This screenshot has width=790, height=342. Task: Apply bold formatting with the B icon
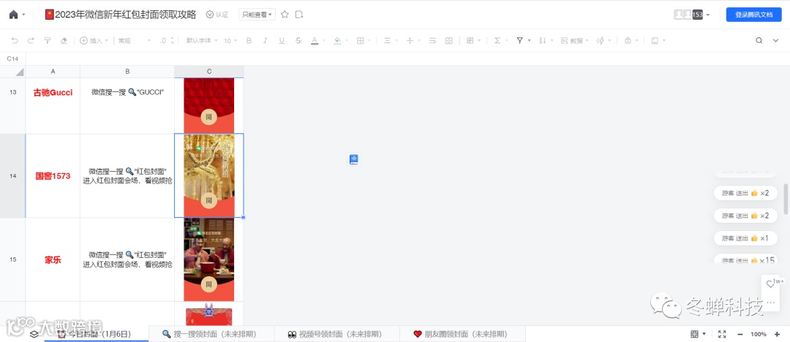249,41
